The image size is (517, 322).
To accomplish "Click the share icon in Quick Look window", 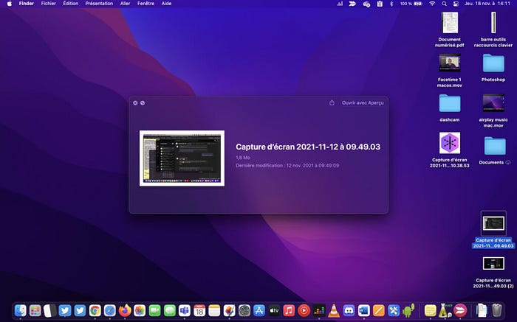I will pyautogui.click(x=332, y=102).
